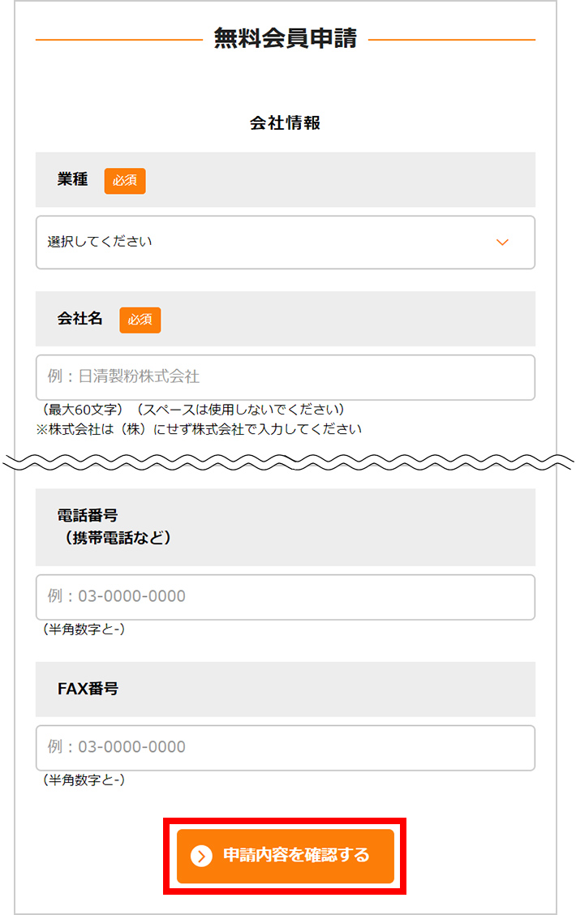
Task: Click the 電話番号(携帯電話など) label
Action: (115, 526)
